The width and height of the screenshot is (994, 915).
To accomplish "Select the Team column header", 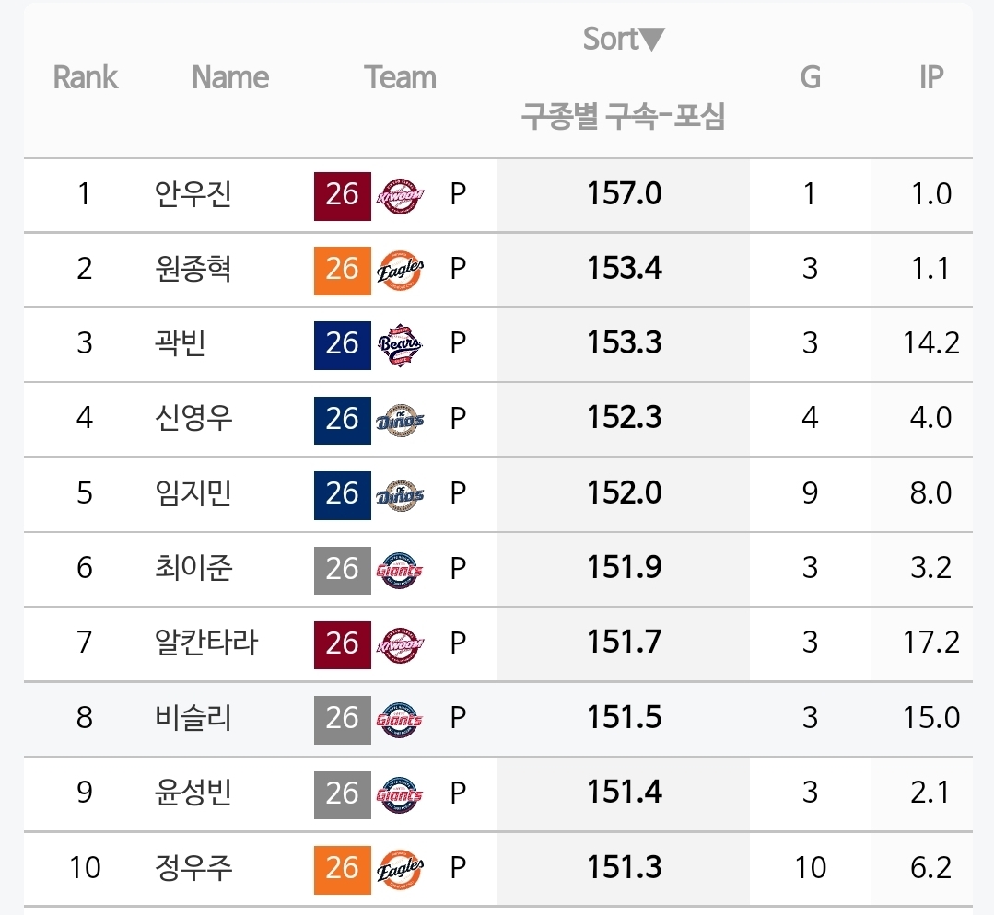I will click(400, 78).
